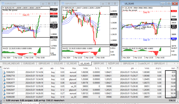The width and height of the screenshot is (179, 104).
Task: Click close time 2024.03.01 15:29:56
Action: 129,97
